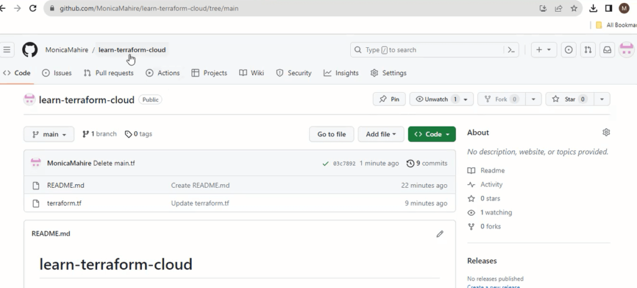Open the Delete main.tf commit message

tap(114, 164)
